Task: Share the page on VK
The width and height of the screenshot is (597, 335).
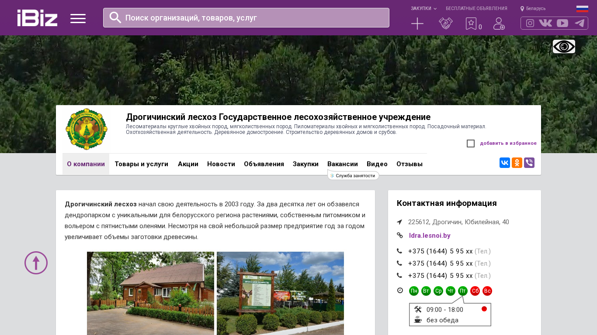Action: 505,163
